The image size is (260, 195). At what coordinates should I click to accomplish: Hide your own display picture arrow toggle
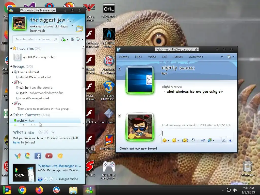(x=119, y=116)
